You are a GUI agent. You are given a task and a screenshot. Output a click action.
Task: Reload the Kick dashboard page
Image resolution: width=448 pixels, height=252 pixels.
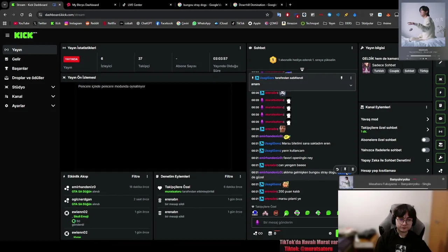point(22,15)
